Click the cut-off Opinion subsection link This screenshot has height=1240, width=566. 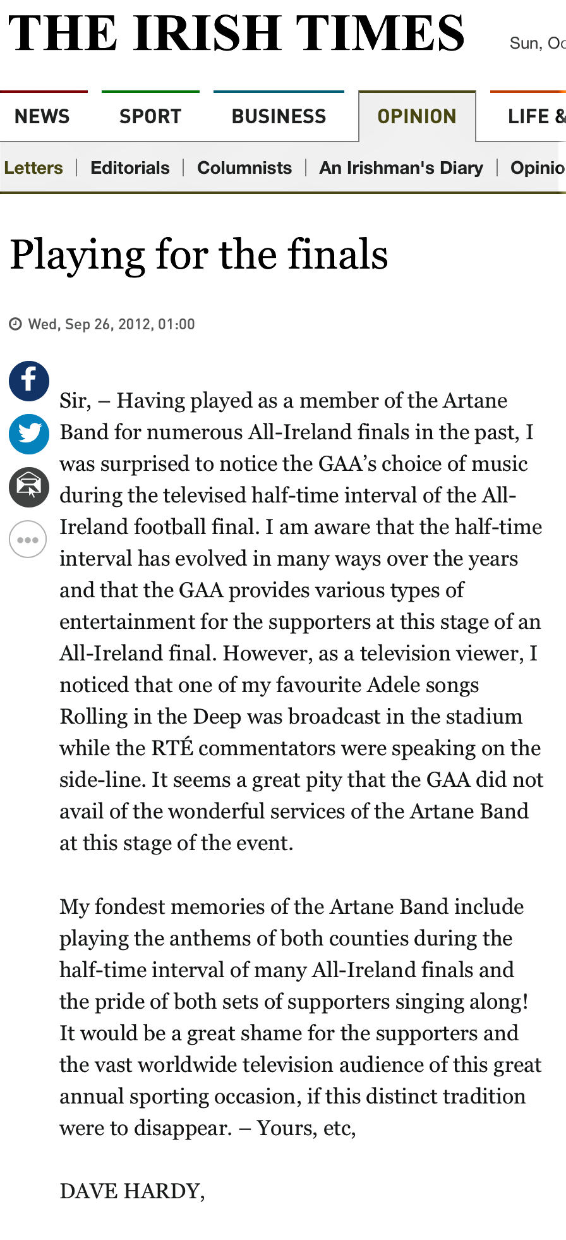click(538, 167)
